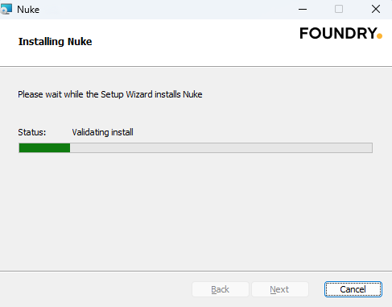Click the disabled Back button

point(221,289)
